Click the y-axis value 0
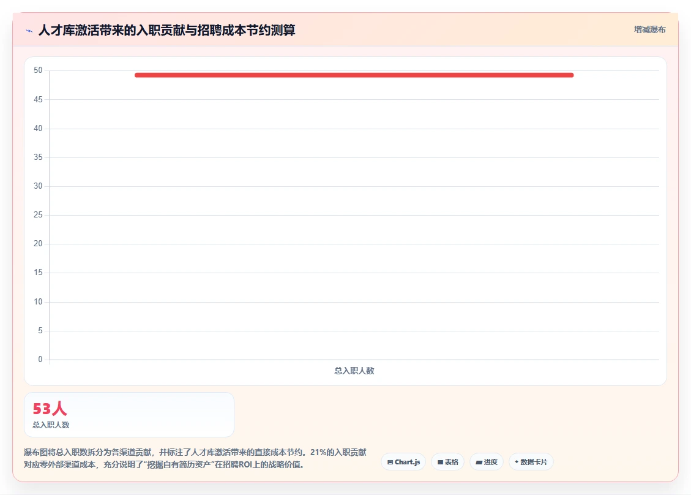The image size is (691, 495). tap(40, 359)
